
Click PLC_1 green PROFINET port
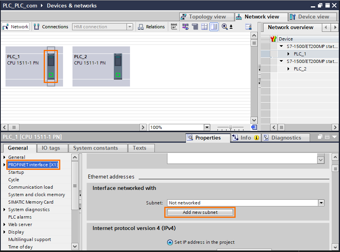pyautogui.click(x=51, y=75)
